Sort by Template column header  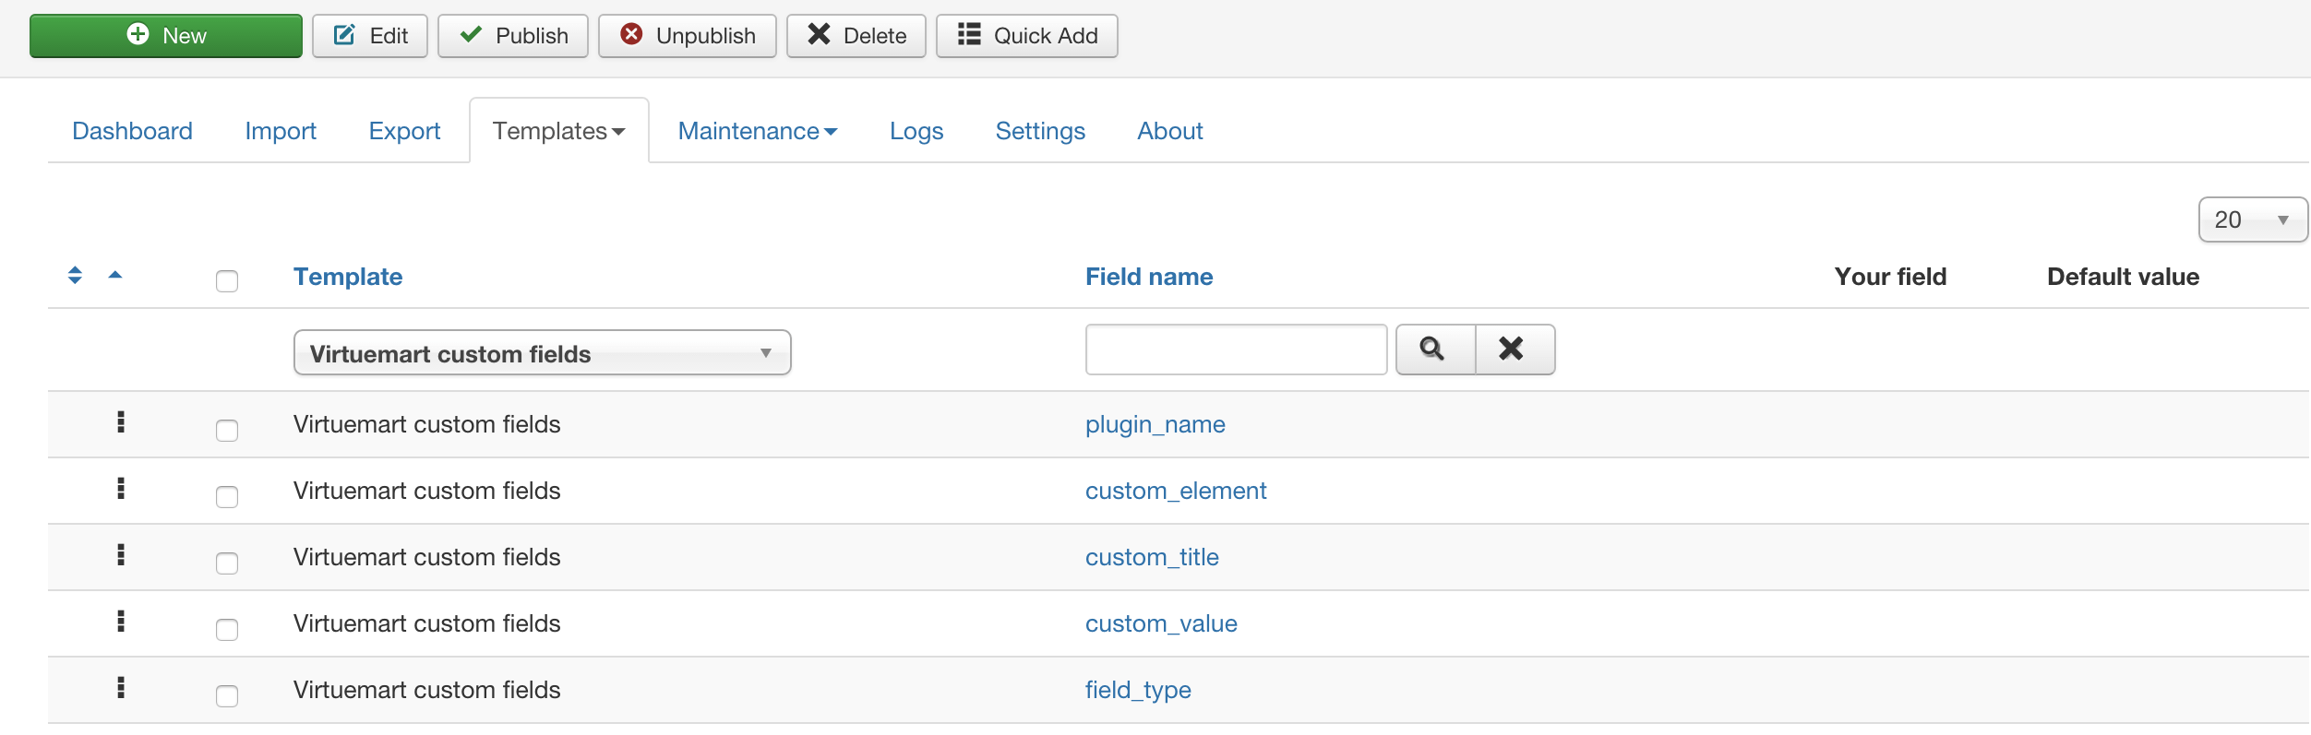coord(348,277)
